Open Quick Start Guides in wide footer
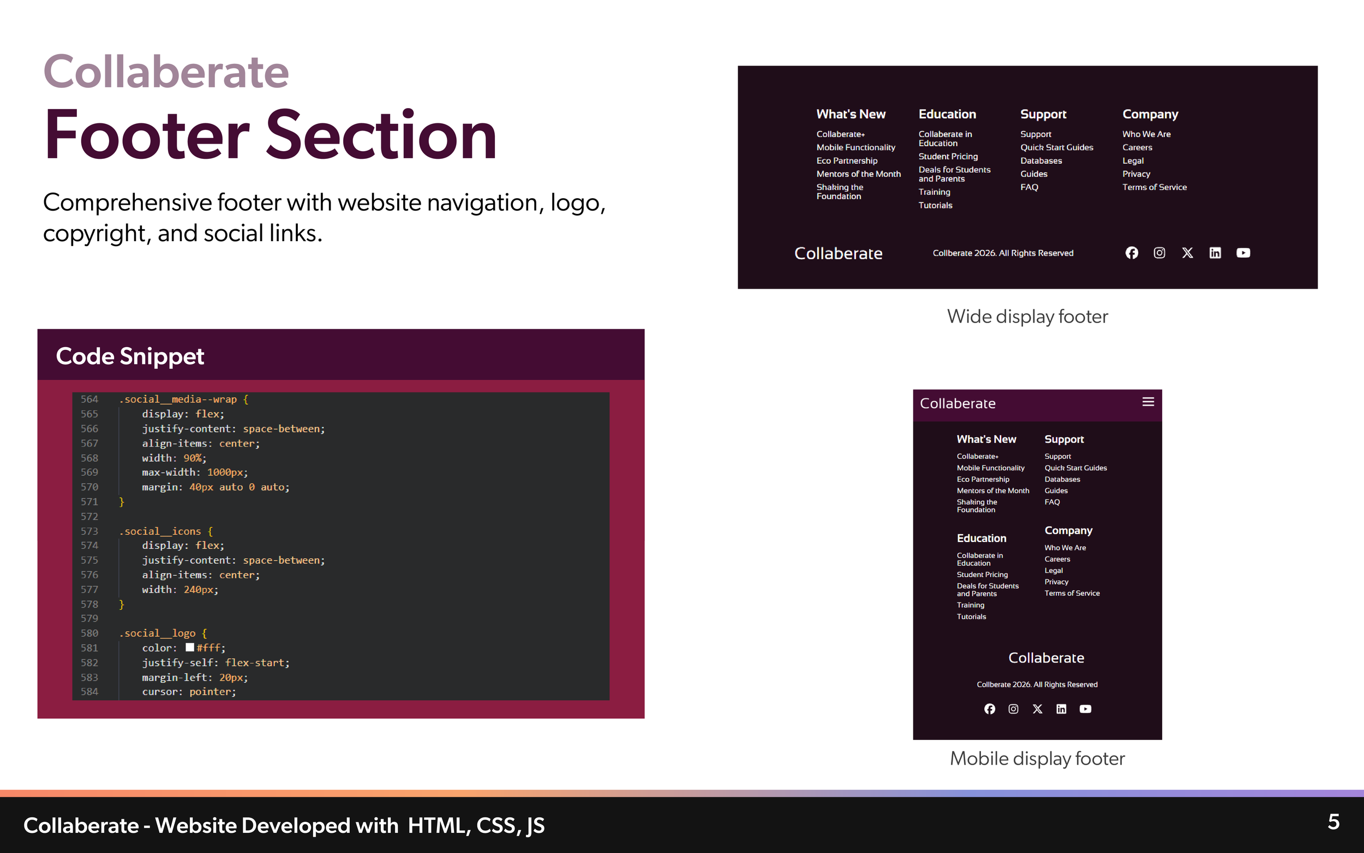This screenshot has width=1364, height=853. point(1056,147)
